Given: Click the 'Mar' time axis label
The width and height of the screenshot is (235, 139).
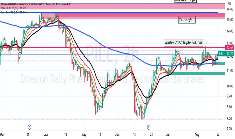Looking at the screenshot, I should (x=2, y=134).
